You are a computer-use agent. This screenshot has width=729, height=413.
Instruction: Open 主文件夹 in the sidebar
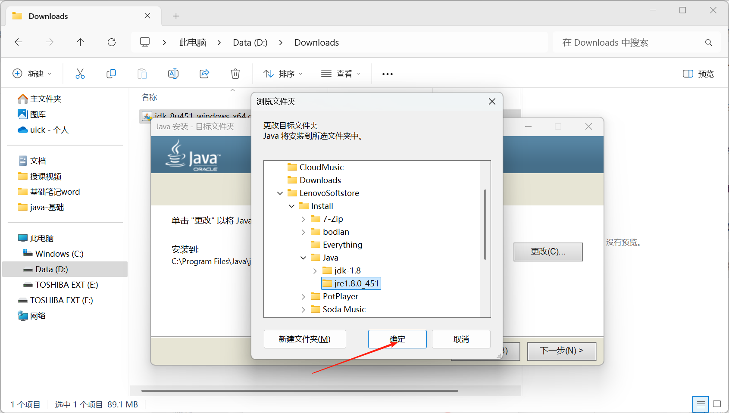click(x=40, y=99)
